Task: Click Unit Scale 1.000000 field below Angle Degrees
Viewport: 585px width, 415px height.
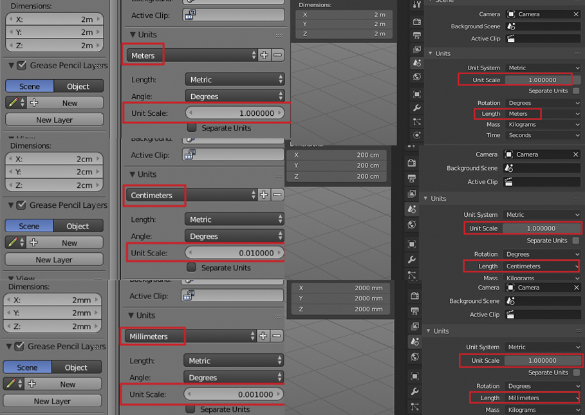Action: click(x=235, y=113)
